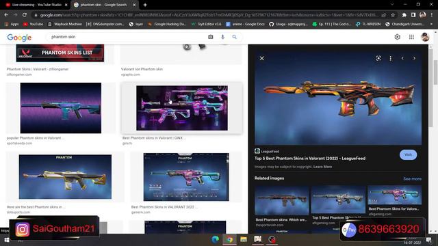The height and width of the screenshot is (246, 438).
Task: Open the bookmarks overflow chevron
Action: tap(432, 25)
